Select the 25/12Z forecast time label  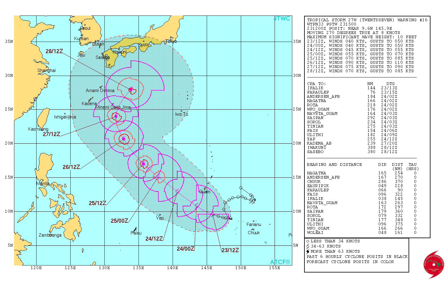(x=97, y=203)
